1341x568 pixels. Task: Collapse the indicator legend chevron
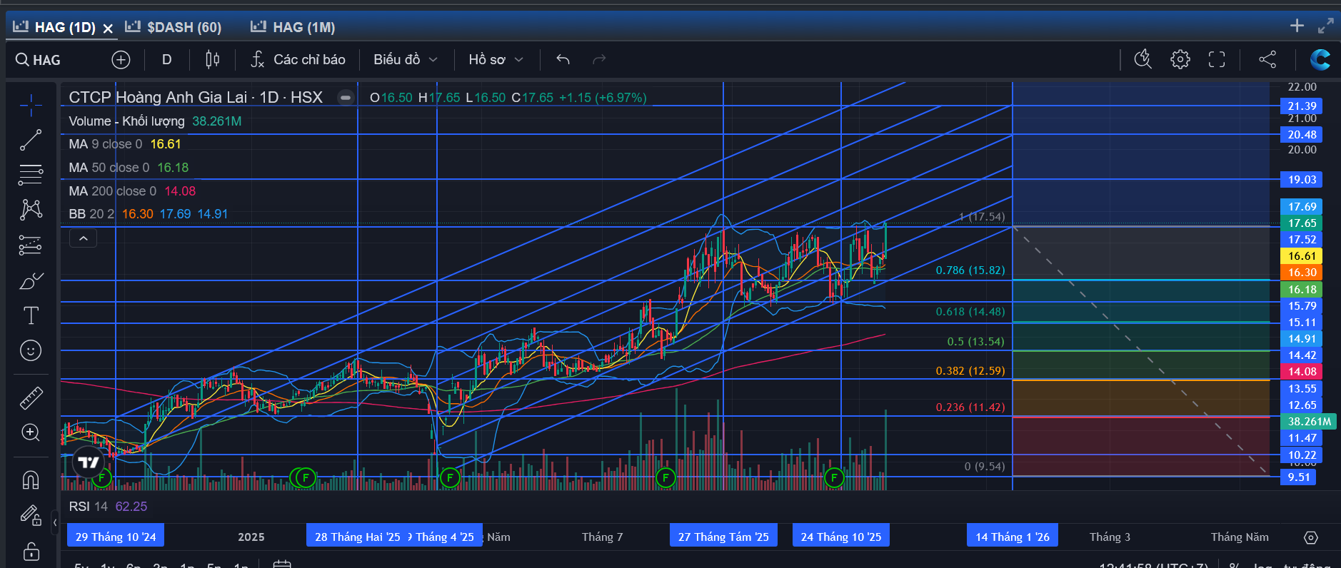pos(83,238)
